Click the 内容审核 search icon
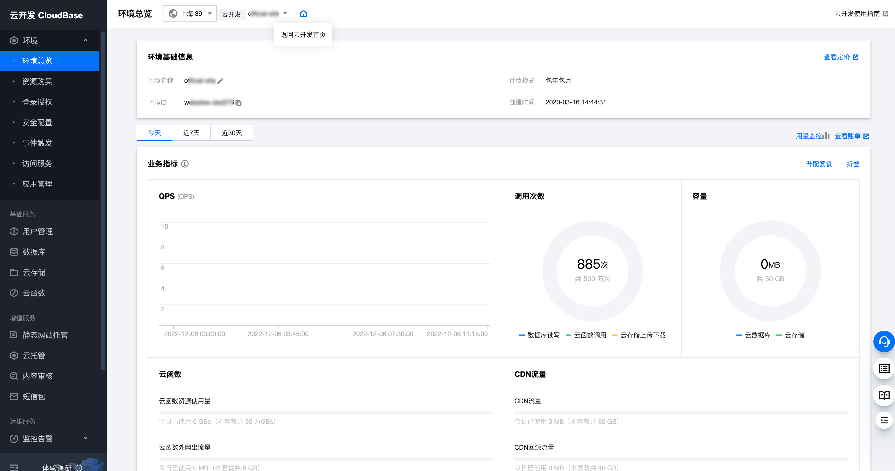The width and height of the screenshot is (895, 471). pyautogui.click(x=14, y=376)
